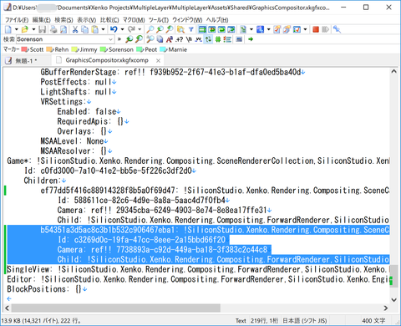This screenshot has width=401, height=326.
Task: Open file type dropdown arrow
Action: (251, 29)
